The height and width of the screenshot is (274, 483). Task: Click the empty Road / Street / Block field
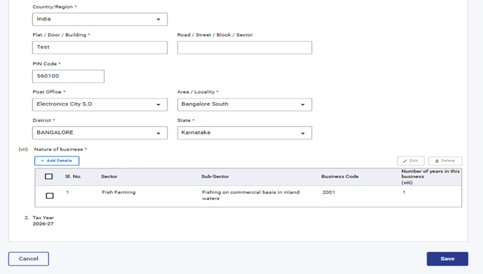click(244, 47)
